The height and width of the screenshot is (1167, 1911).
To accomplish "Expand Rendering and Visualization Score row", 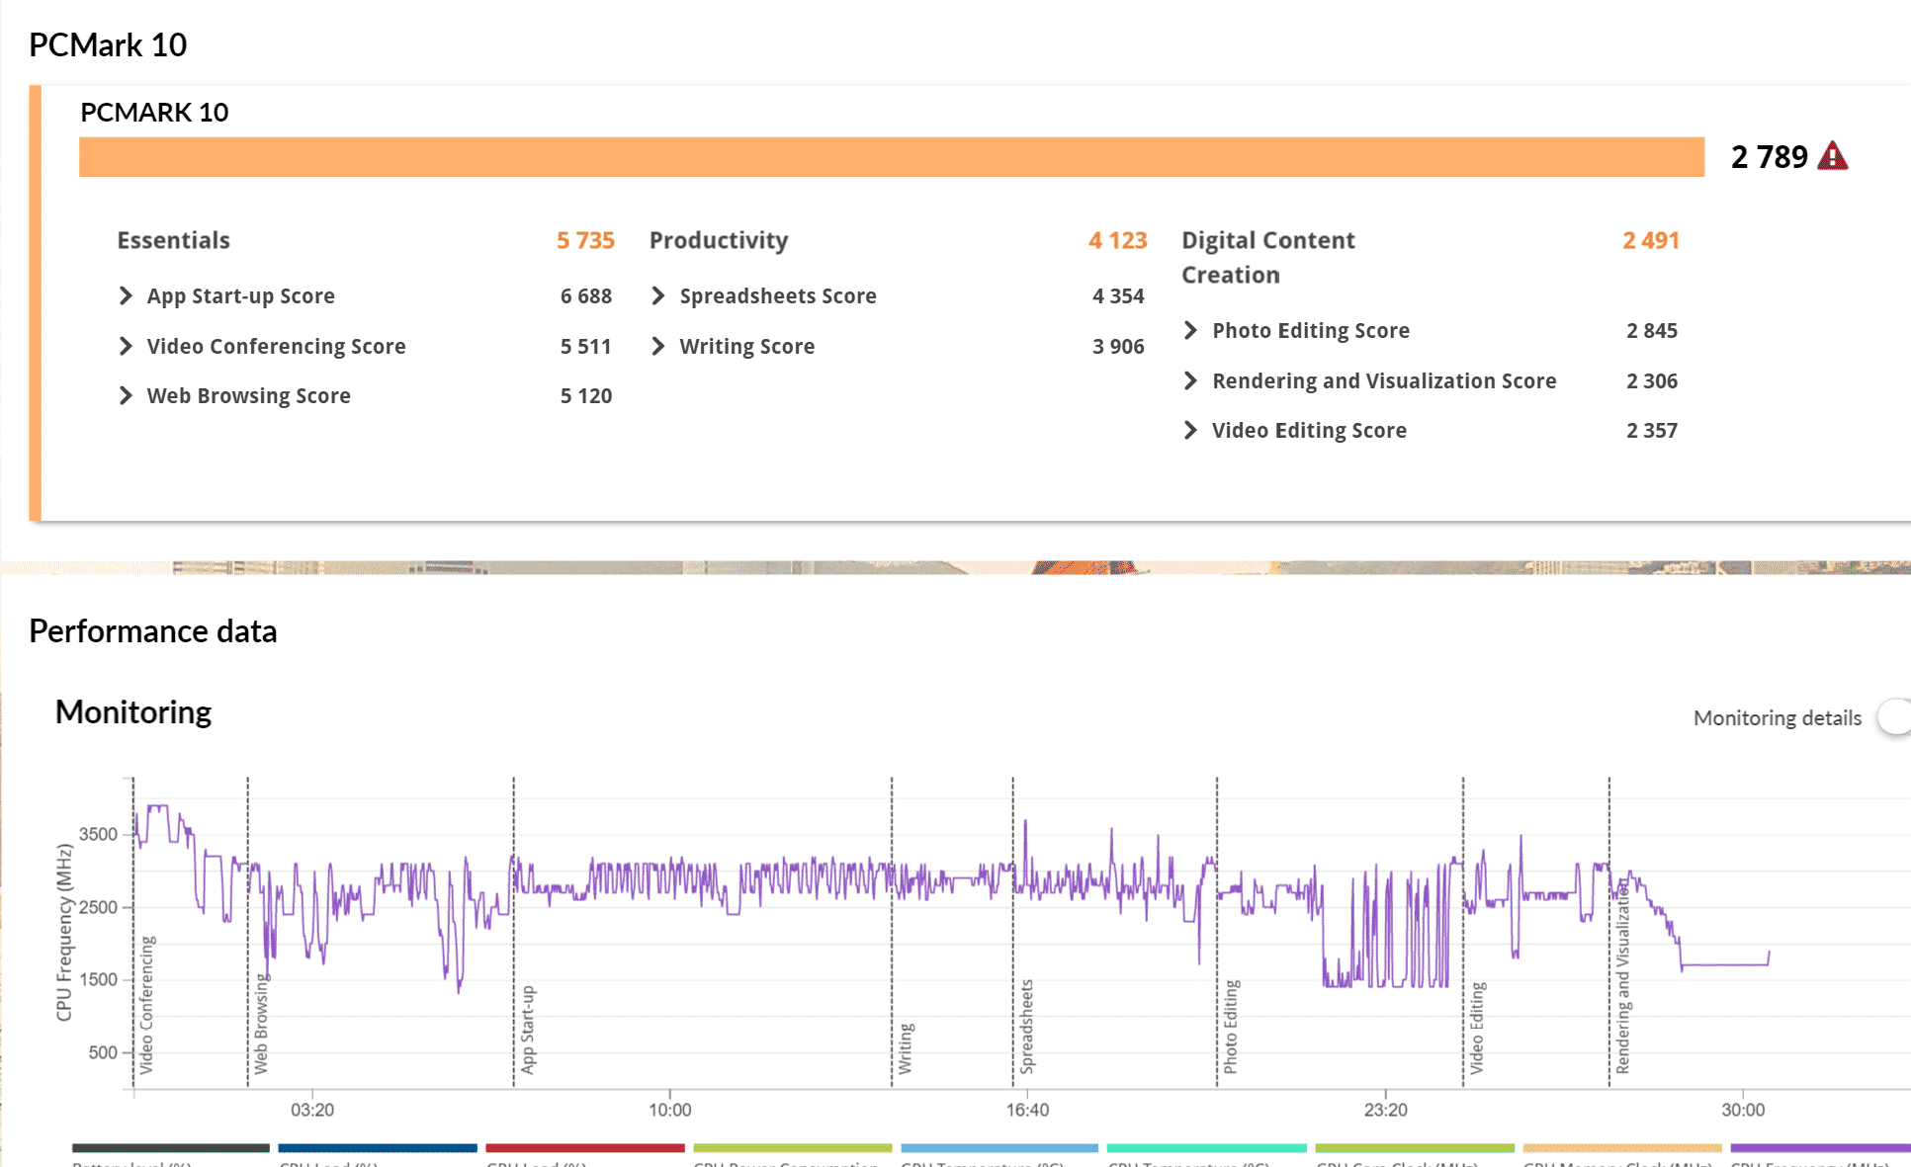I will (1190, 381).
